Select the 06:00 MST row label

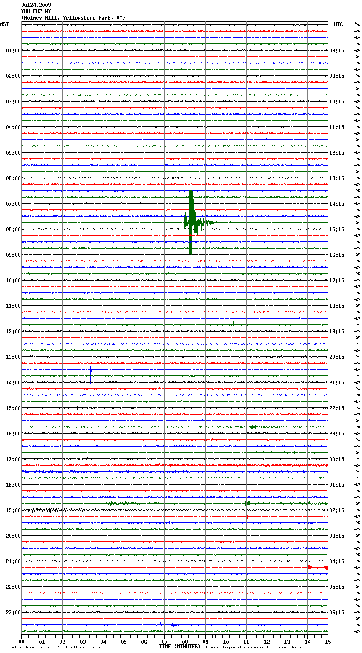(x=13, y=178)
